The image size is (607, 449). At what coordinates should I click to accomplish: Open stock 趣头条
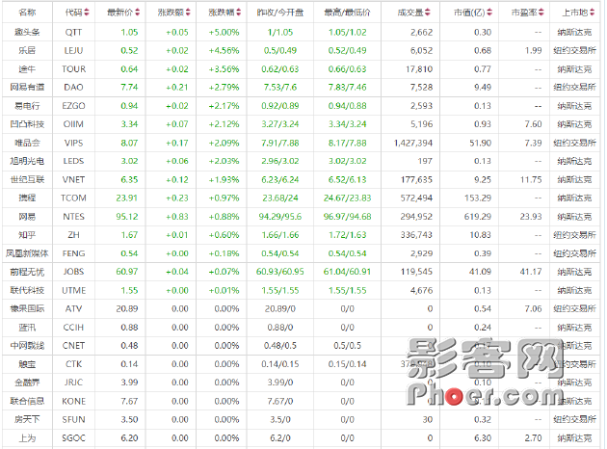click(x=27, y=32)
